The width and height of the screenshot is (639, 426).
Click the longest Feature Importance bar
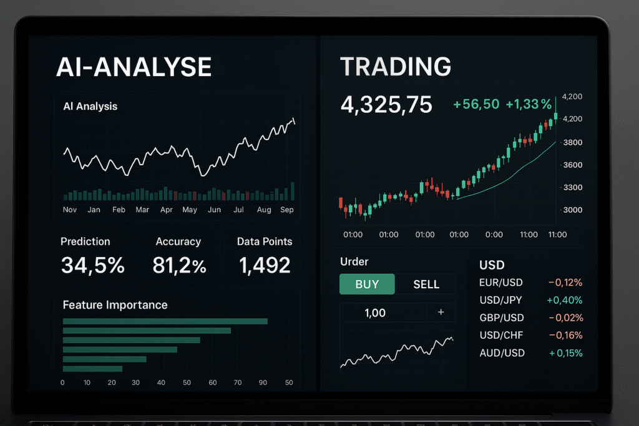click(165, 321)
